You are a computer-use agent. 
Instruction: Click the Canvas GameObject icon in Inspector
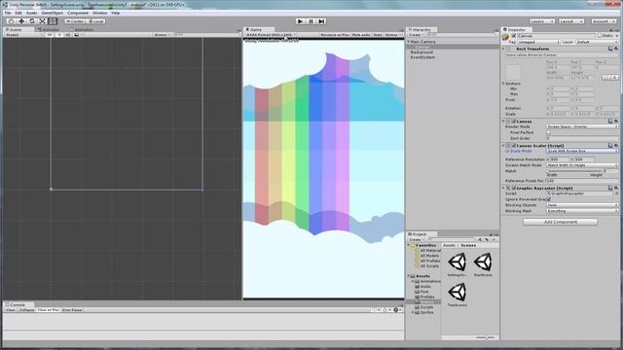(506, 36)
